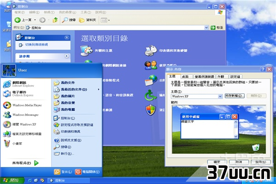The width and height of the screenshot is (276, 184).
Task: Click the 移至 Go button
Action: (217, 28)
